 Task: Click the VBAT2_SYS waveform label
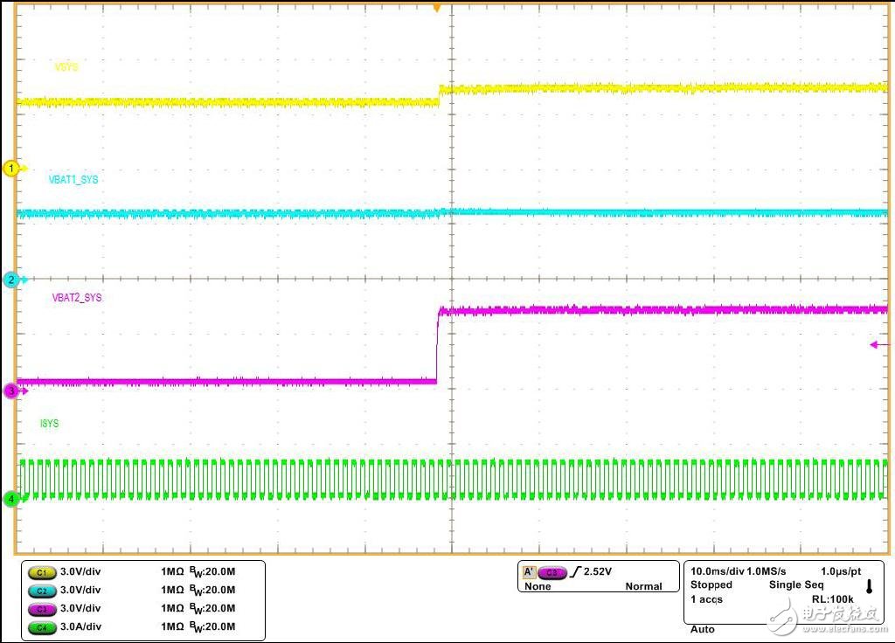(x=77, y=298)
